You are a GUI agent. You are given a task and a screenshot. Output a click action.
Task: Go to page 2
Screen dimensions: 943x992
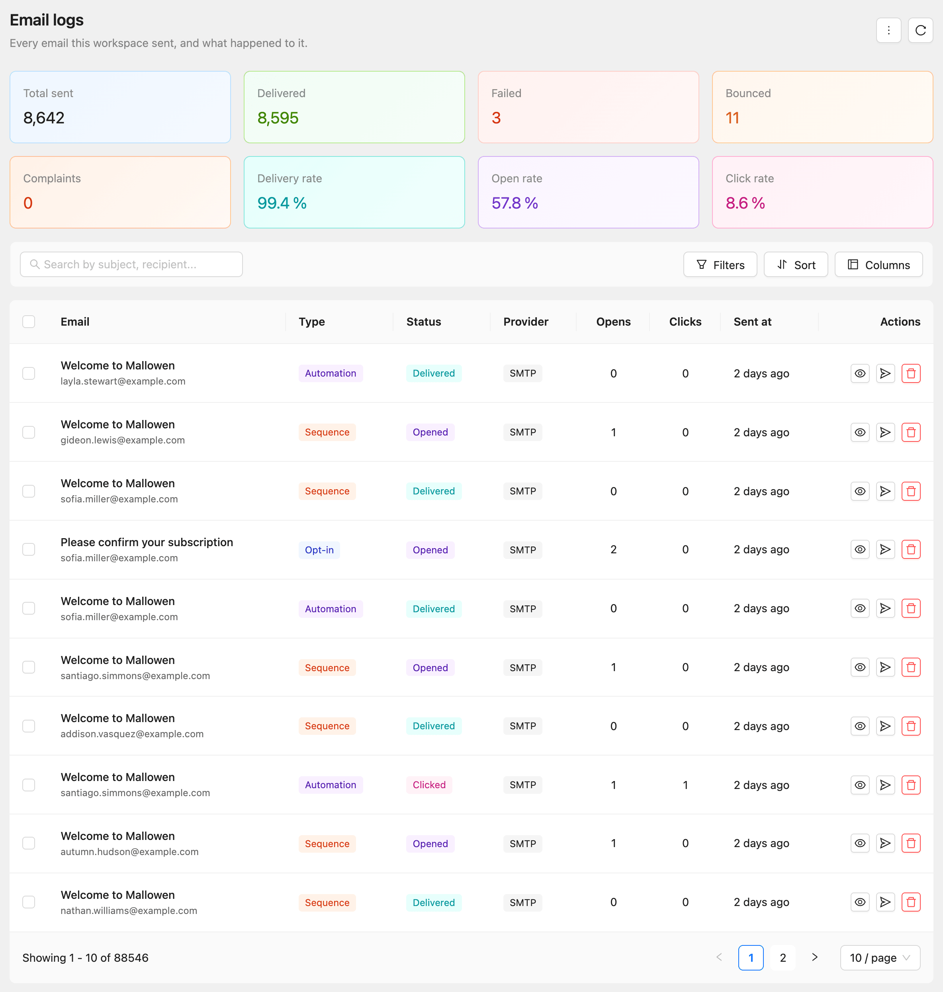tap(782, 957)
